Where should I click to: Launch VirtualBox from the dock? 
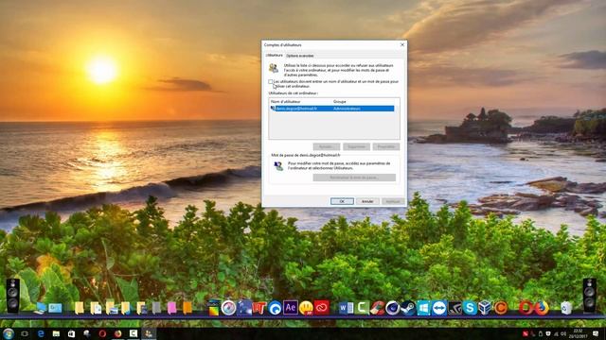(485, 308)
